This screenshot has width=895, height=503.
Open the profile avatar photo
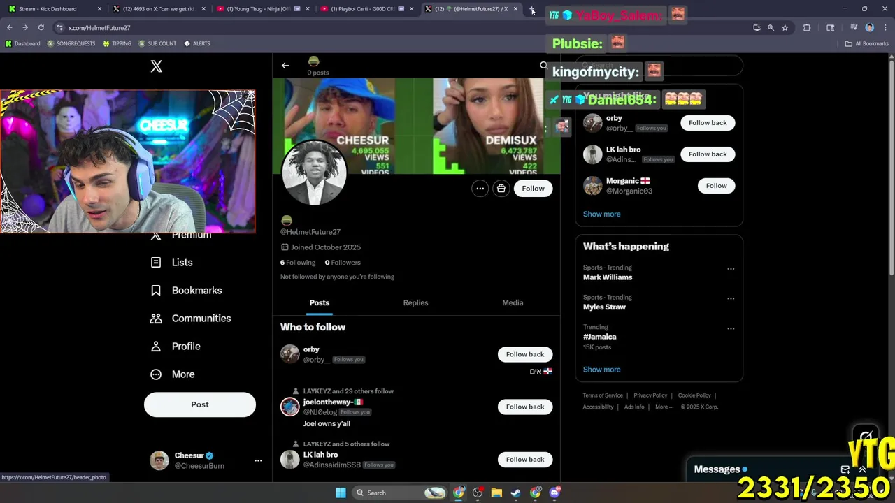click(x=314, y=173)
